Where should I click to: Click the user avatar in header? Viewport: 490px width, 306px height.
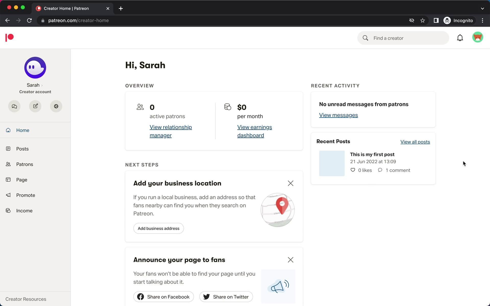click(477, 37)
